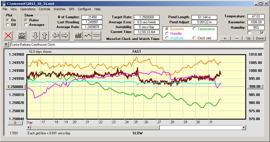
Task: Click the 1.59% status text
Action: [14, 133]
